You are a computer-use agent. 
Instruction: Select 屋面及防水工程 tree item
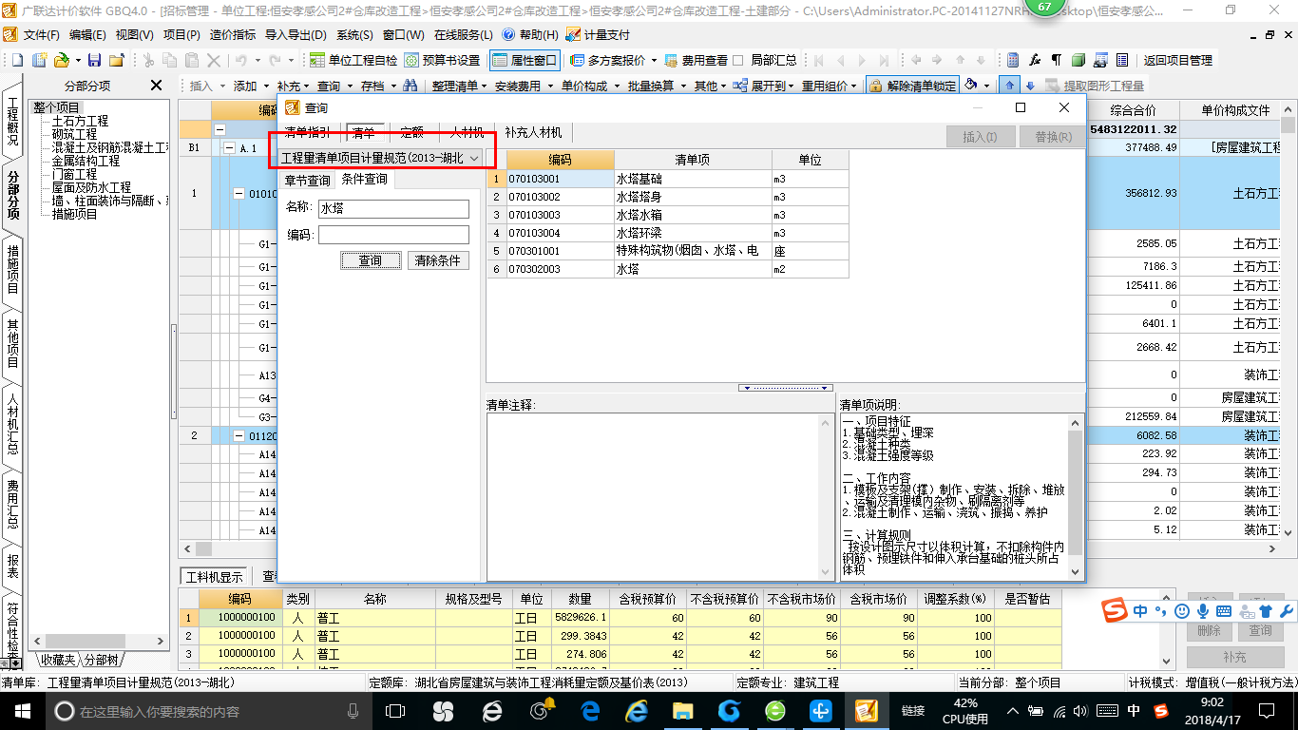[x=91, y=188]
